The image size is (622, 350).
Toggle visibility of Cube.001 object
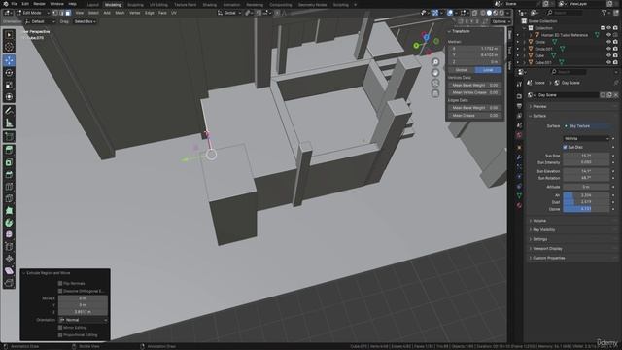[x=608, y=62]
